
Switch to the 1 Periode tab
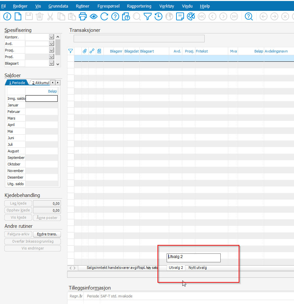click(x=17, y=83)
